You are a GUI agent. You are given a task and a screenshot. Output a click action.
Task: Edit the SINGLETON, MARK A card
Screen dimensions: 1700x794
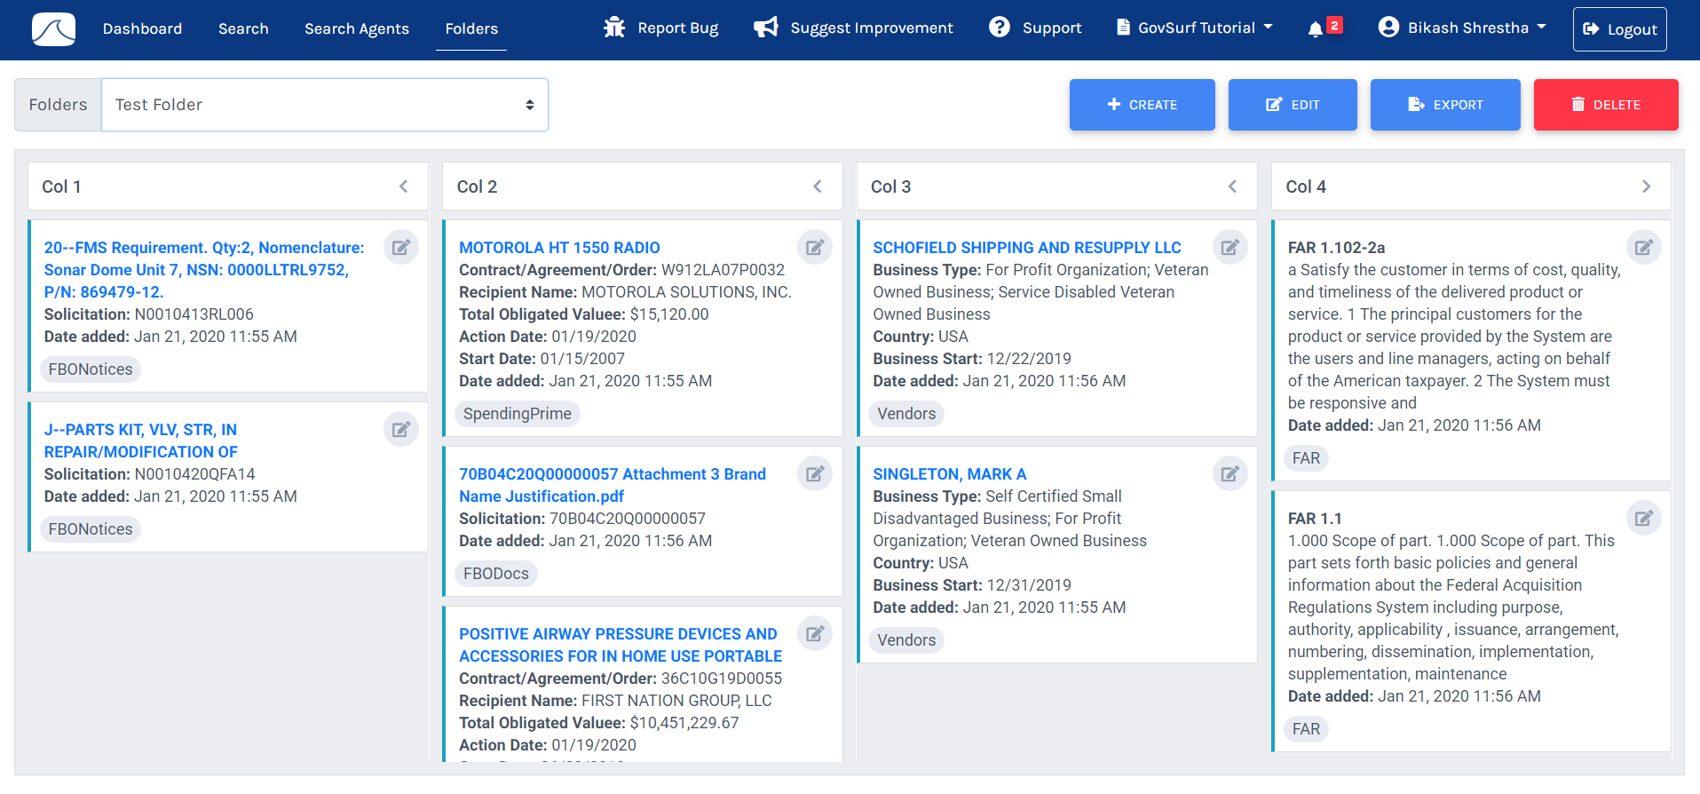pyautogui.click(x=1230, y=473)
